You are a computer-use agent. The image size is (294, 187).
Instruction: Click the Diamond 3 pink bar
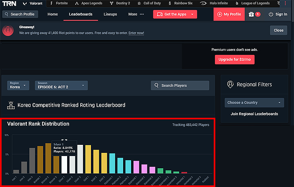pos(153,170)
